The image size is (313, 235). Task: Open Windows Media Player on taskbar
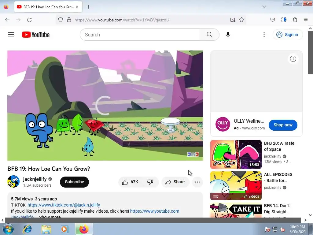[x=65, y=229]
